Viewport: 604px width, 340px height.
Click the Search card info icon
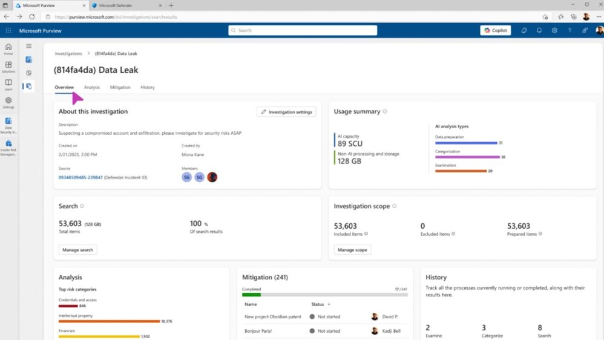[82, 206]
